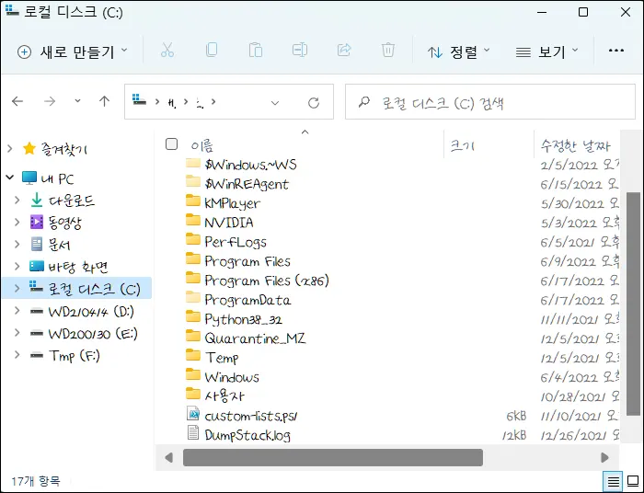Select the Temp folder
This screenshot has width=644, height=493.
coord(212,358)
